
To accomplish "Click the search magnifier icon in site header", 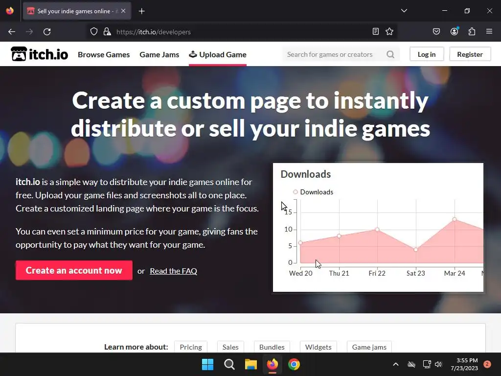I will (x=390, y=54).
